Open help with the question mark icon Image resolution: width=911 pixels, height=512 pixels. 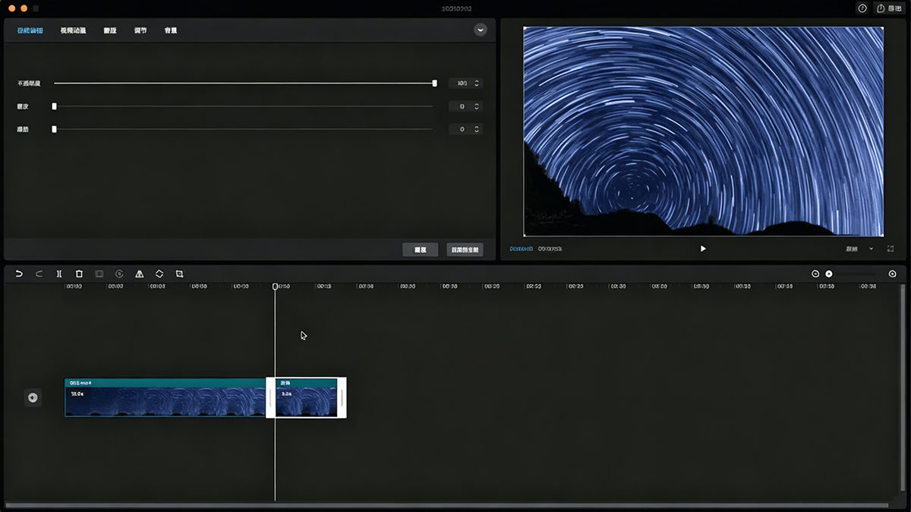pyautogui.click(x=862, y=8)
